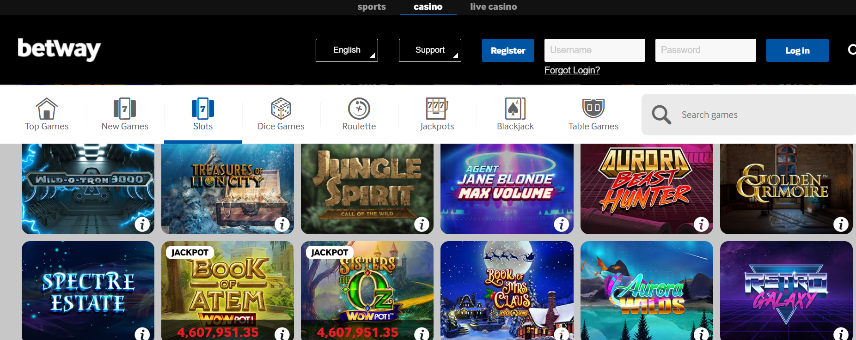The height and width of the screenshot is (340, 856).
Task: Click the Register button
Action: [508, 50]
